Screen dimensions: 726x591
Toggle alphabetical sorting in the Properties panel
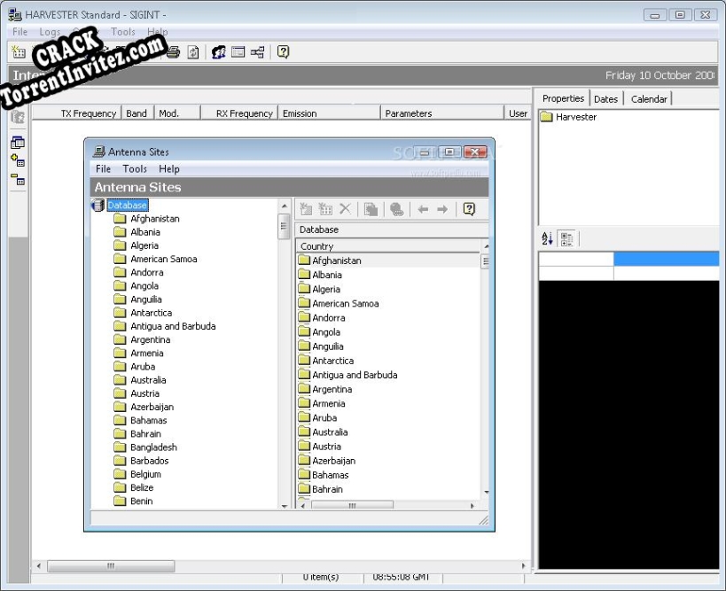point(545,238)
